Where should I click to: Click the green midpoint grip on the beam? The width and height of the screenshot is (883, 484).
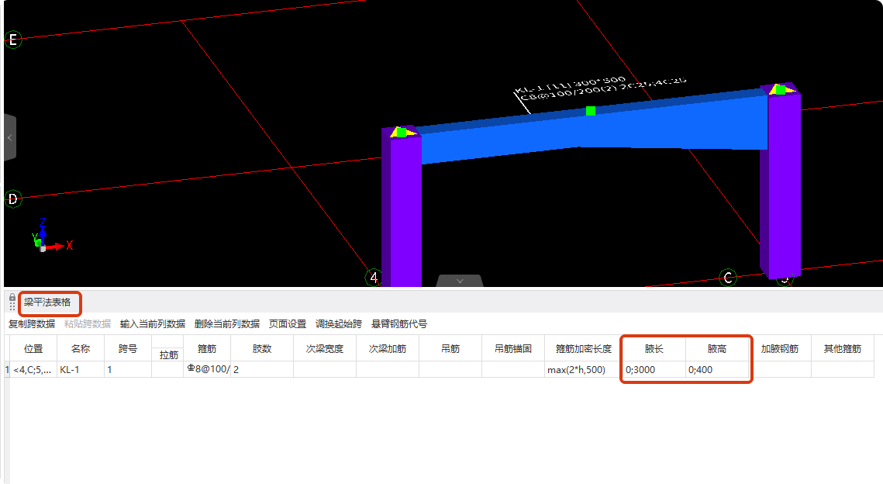tap(590, 111)
